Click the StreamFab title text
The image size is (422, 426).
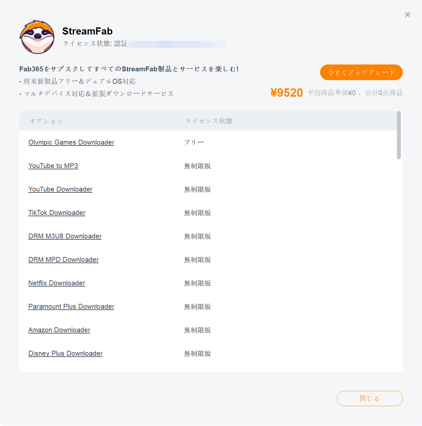click(x=87, y=31)
